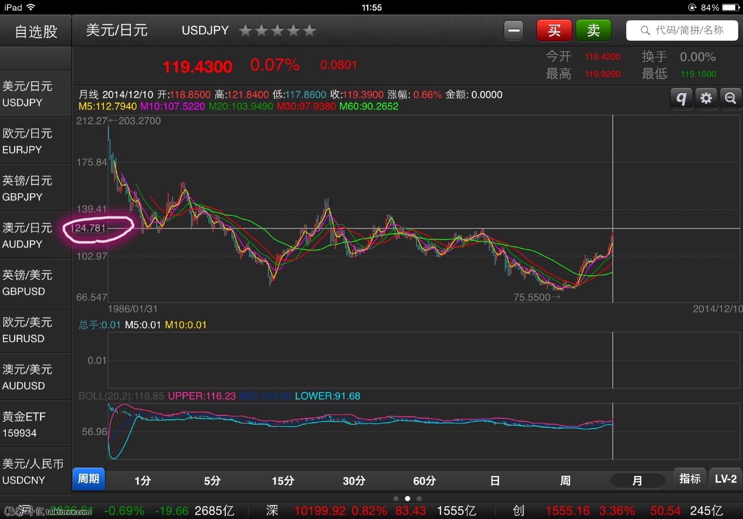Zoom out the chart with magnifier icon
Image resolution: width=743 pixels, height=519 pixels.
730,98
